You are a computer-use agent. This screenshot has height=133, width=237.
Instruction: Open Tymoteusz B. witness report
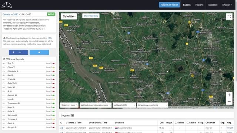[x=14, y=103]
